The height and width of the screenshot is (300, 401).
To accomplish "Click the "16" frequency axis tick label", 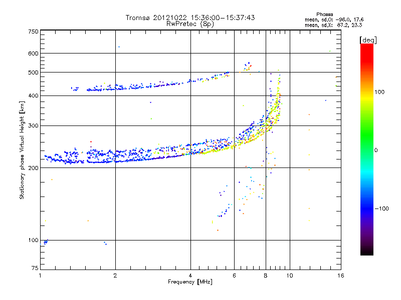I will pyautogui.click(x=341, y=275).
